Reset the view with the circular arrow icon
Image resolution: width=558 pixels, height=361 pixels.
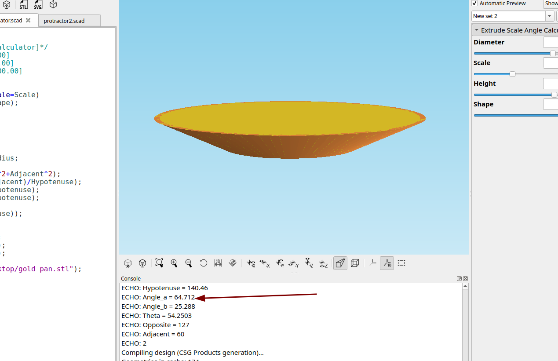coord(204,263)
